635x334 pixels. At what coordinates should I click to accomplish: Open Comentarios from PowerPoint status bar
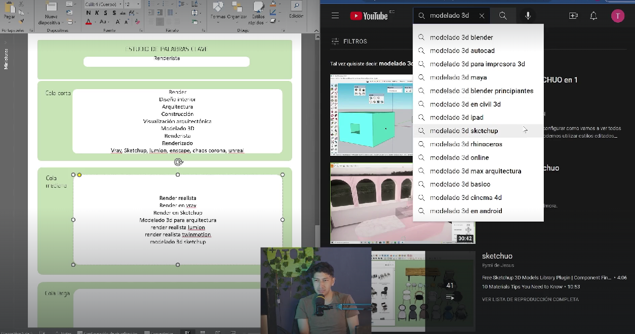[158, 332]
